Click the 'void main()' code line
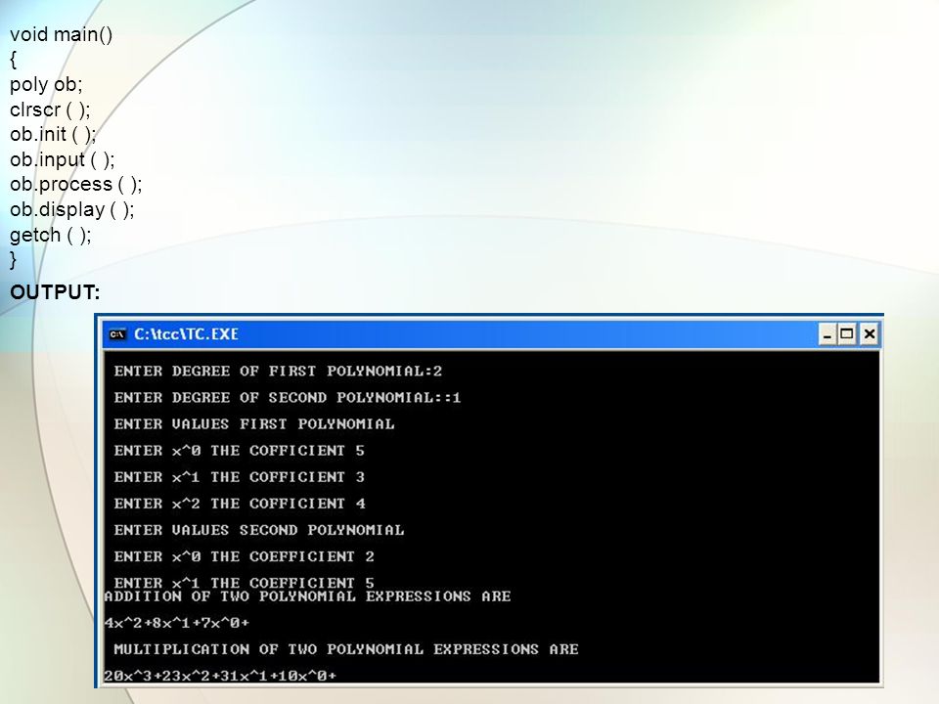939x704 pixels. (61, 35)
